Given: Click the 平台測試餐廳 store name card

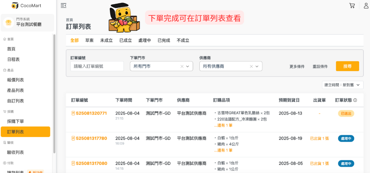Looking at the screenshot, I should (x=27, y=22).
